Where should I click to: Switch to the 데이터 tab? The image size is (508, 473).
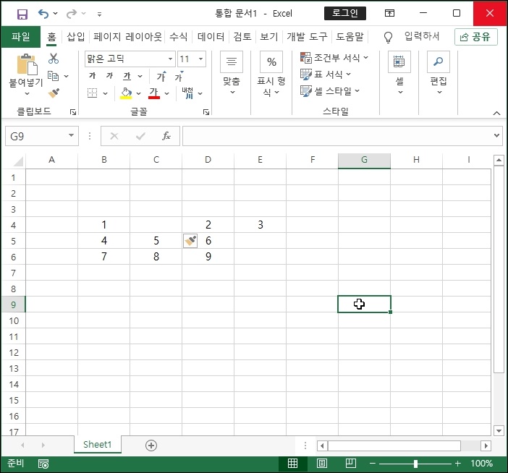[x=211, y=37]
